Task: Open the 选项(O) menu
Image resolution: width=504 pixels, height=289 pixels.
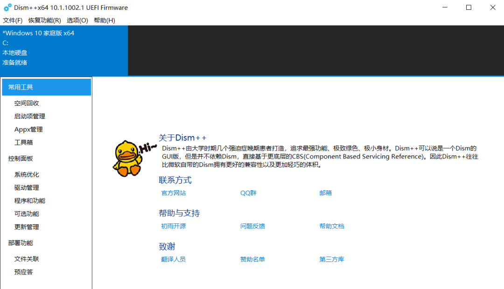Action: point(77,20)
